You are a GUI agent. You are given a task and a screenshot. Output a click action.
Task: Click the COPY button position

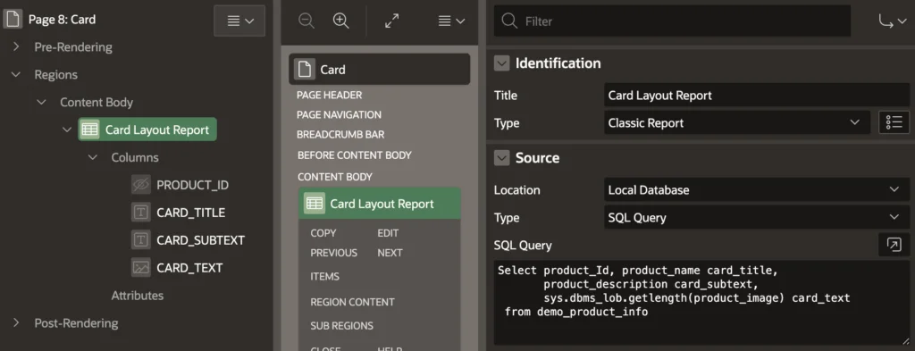(x=323, y=233)
